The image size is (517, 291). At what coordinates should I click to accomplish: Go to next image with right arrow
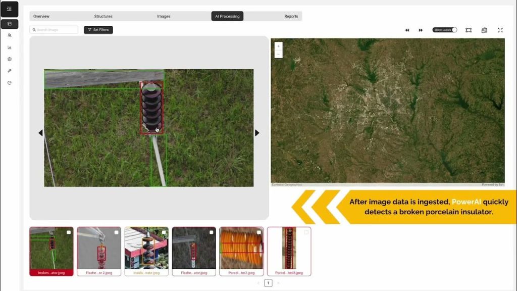[257, 133]
